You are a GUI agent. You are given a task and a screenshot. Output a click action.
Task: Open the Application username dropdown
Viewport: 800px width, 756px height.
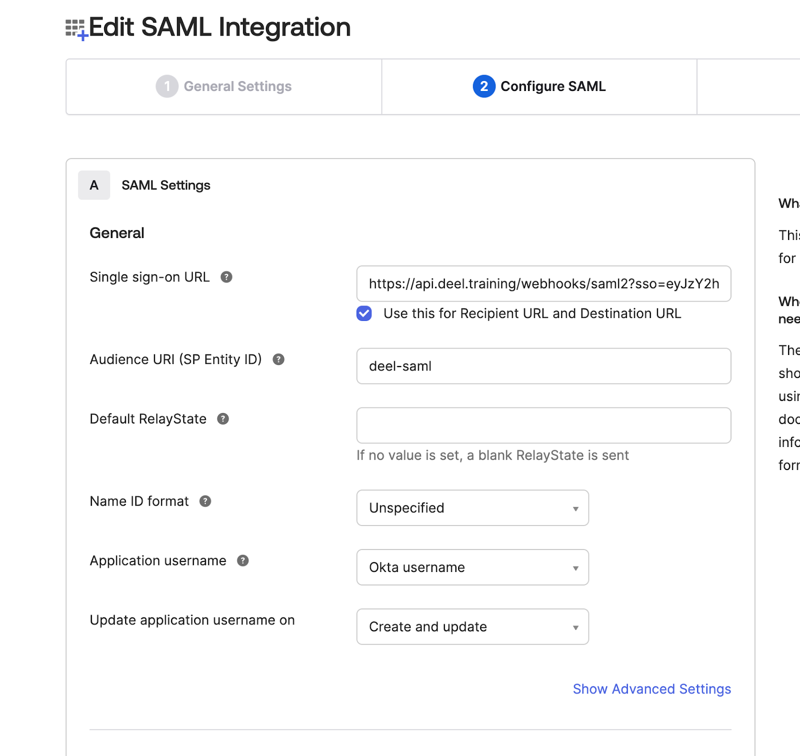[x=472, y=567]
